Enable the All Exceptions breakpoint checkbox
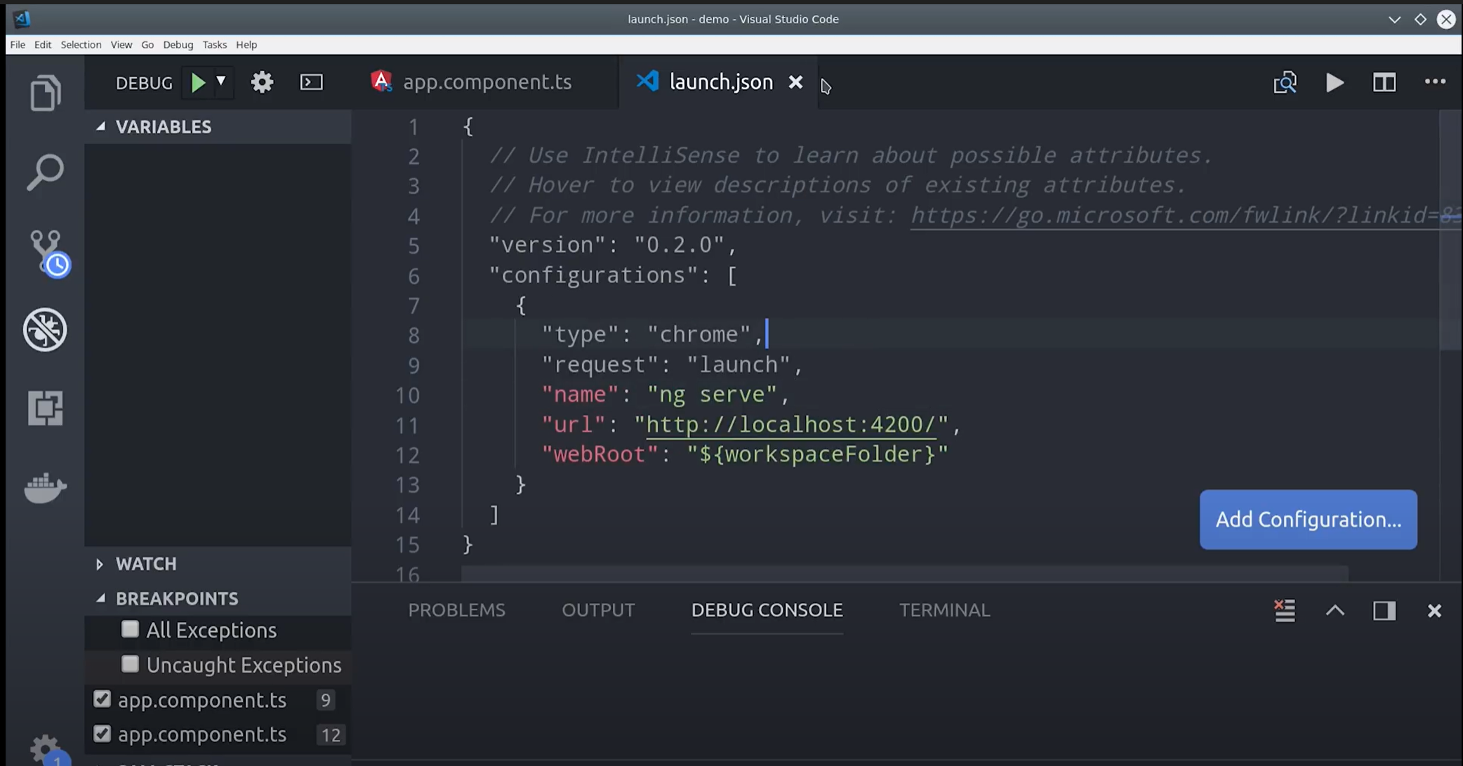Image resolution: width=1463 pixels, height=766 pixels. [130, 629]
